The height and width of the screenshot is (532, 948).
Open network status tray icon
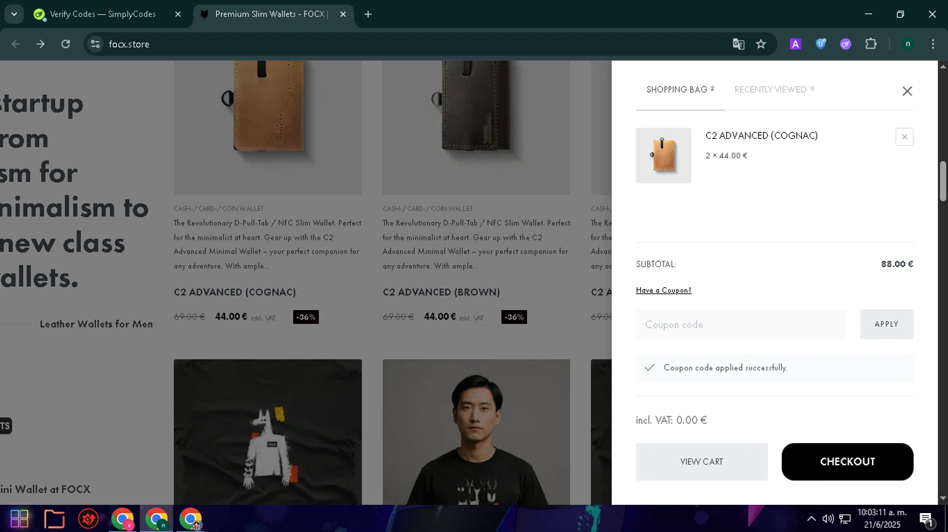pyautogui.click(x=845, y=519)
